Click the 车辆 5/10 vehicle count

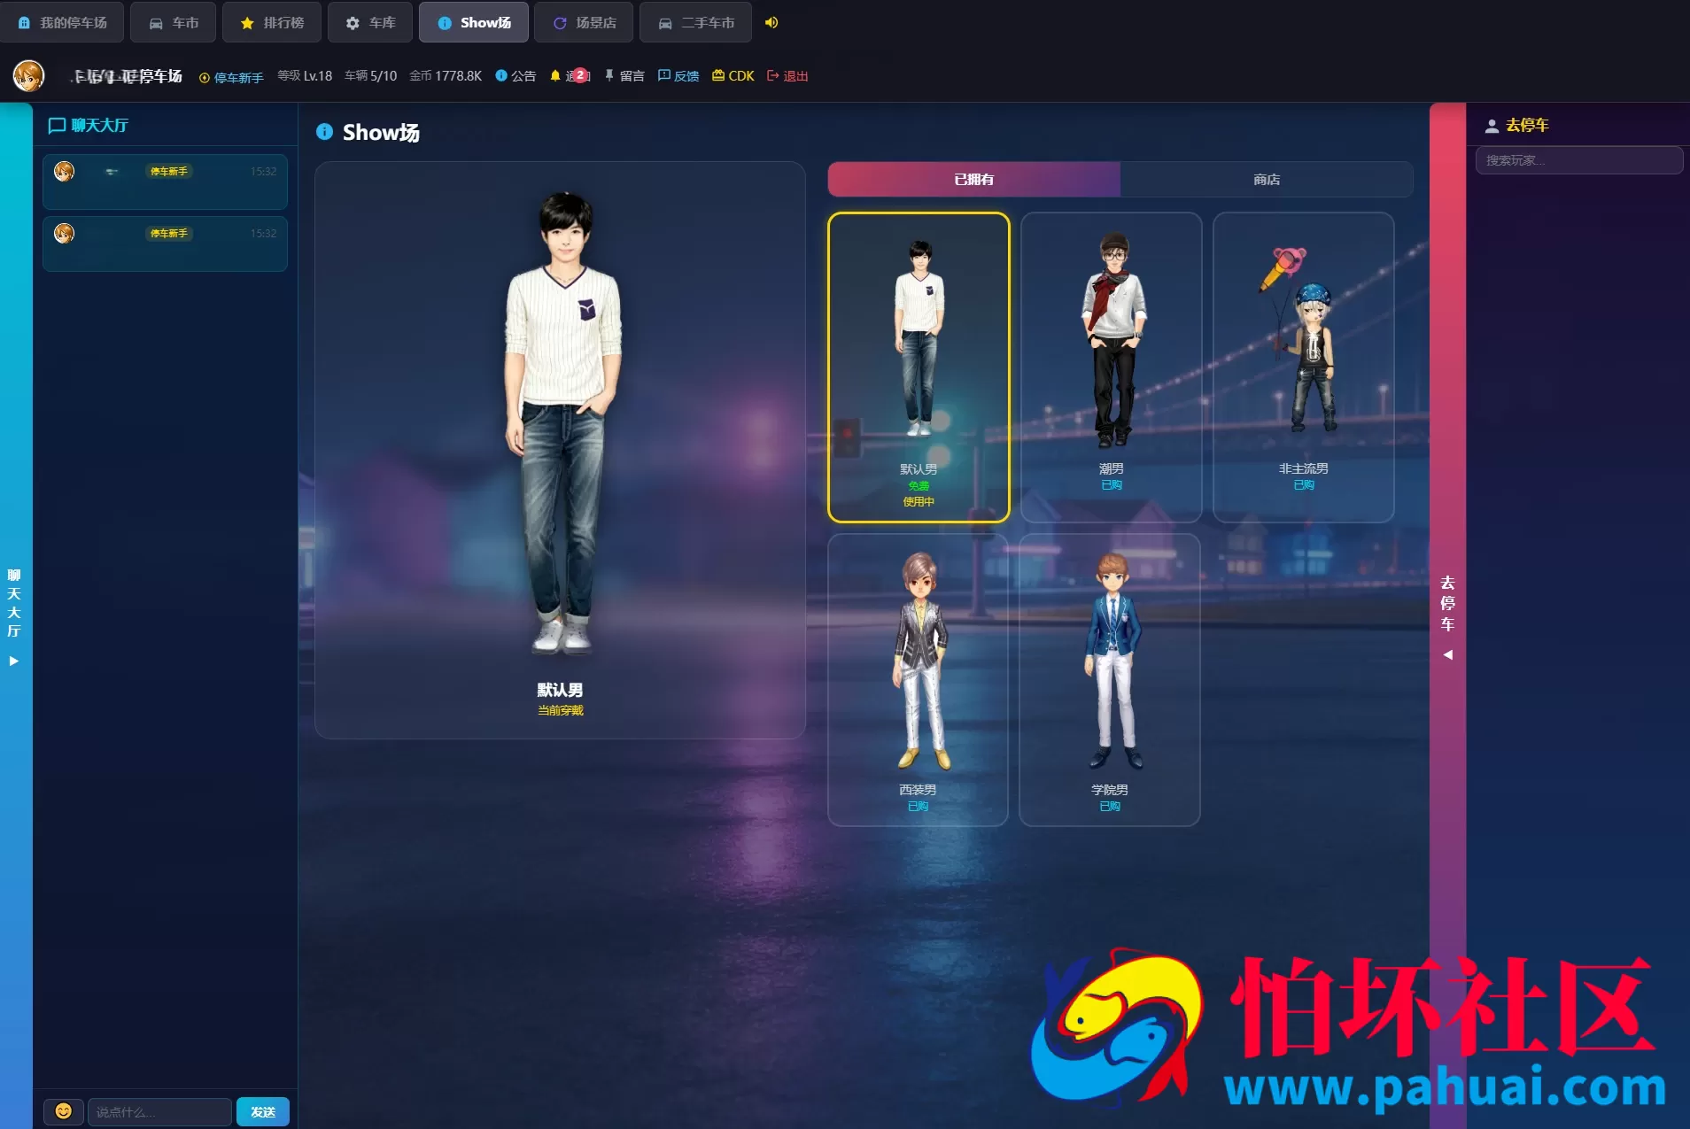point(371,76)
